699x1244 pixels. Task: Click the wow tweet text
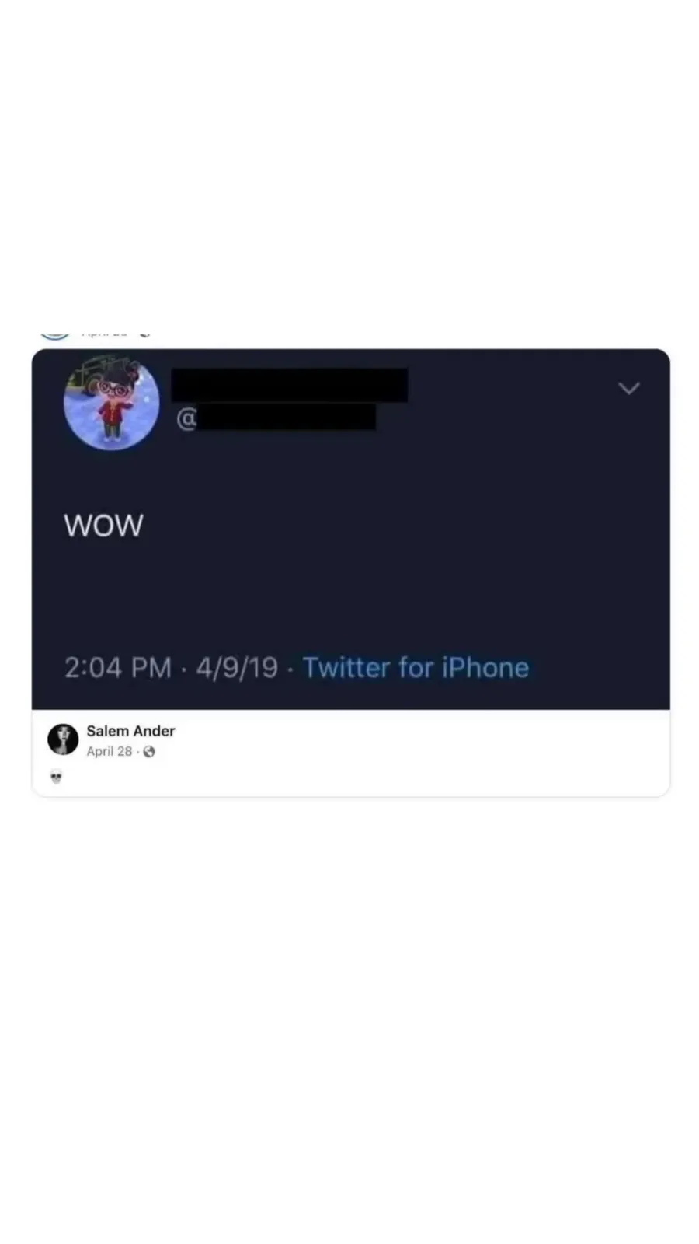103,526
